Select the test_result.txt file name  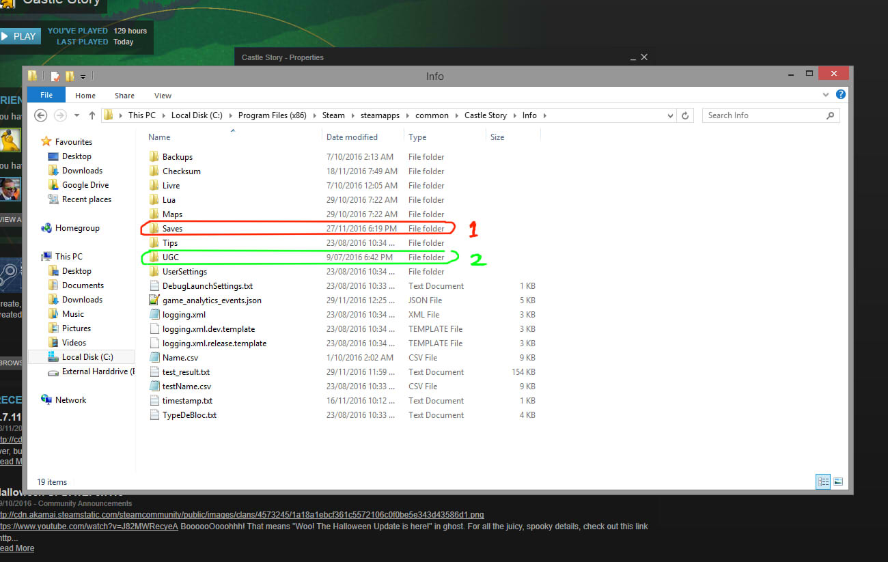click(x=186, y=372)
